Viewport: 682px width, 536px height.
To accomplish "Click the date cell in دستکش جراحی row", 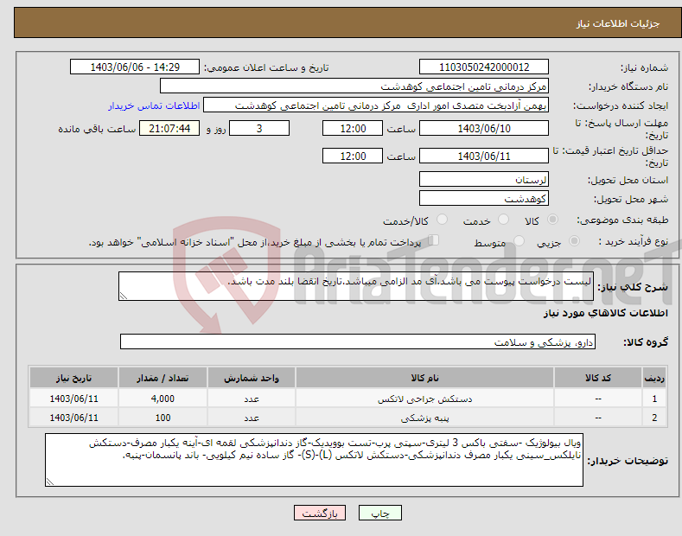I will [x=74, y=399].
